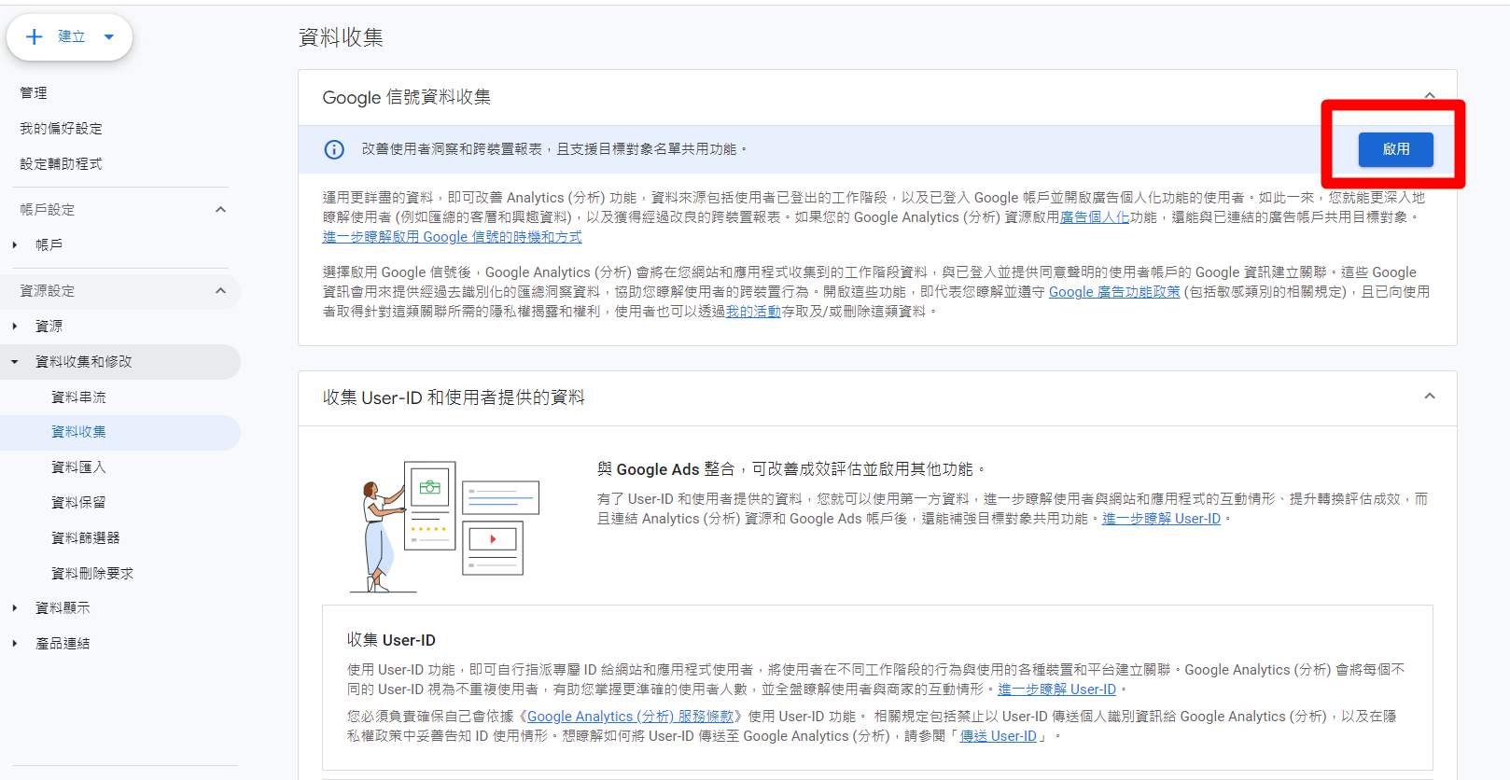Open the Google 廣告功能政策 link
1510x780 pixels.
coord(1114,292)
